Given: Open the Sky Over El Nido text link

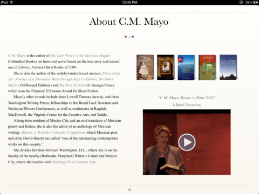Looking at the screenshot, I should pyautogui.click(x=72, y=85).
